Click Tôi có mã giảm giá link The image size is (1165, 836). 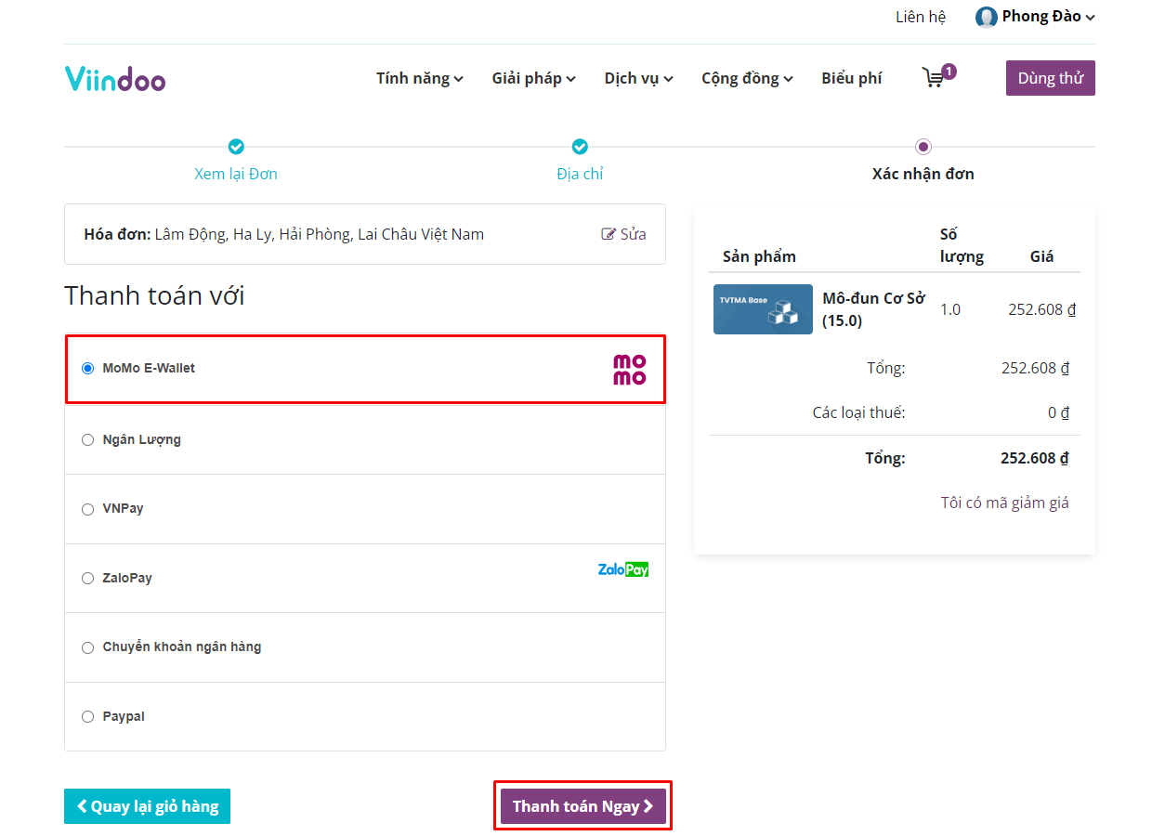tap(1005, 503)
